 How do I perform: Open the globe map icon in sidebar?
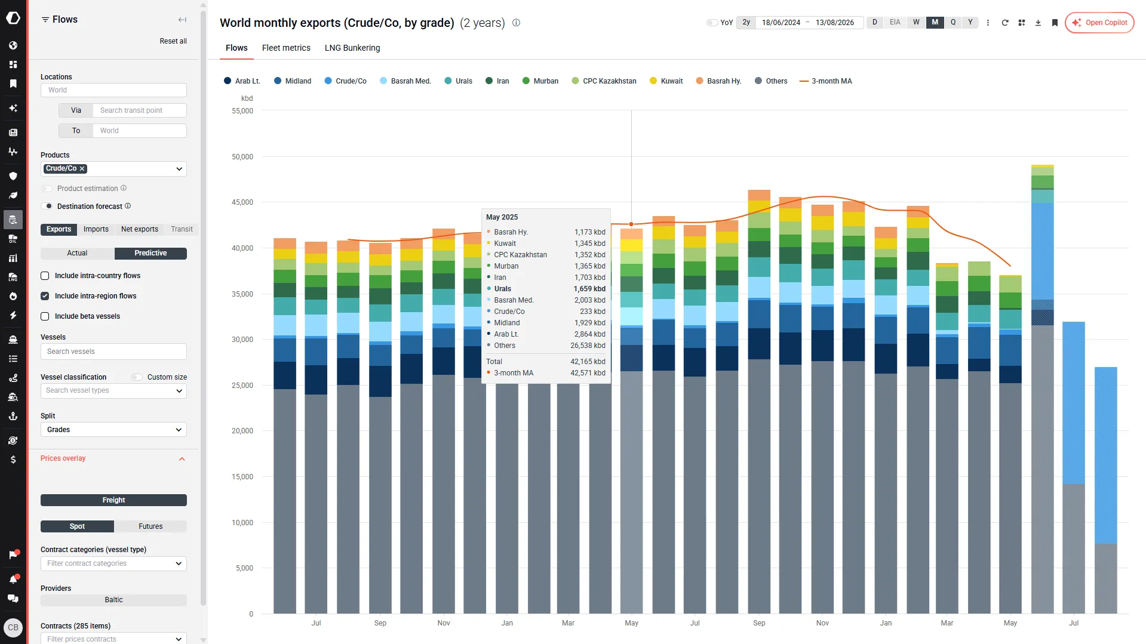click(x=13, y=45)
